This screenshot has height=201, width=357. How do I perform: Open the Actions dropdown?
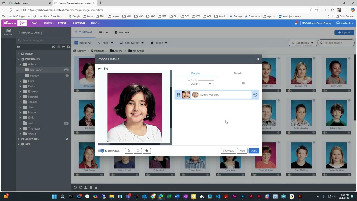pos(159,43)
